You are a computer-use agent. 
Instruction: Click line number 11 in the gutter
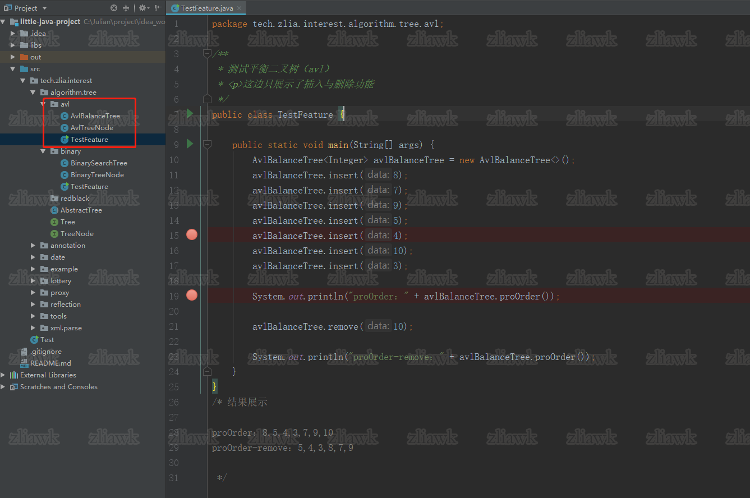pyautogui.click(x=174, y=175)
